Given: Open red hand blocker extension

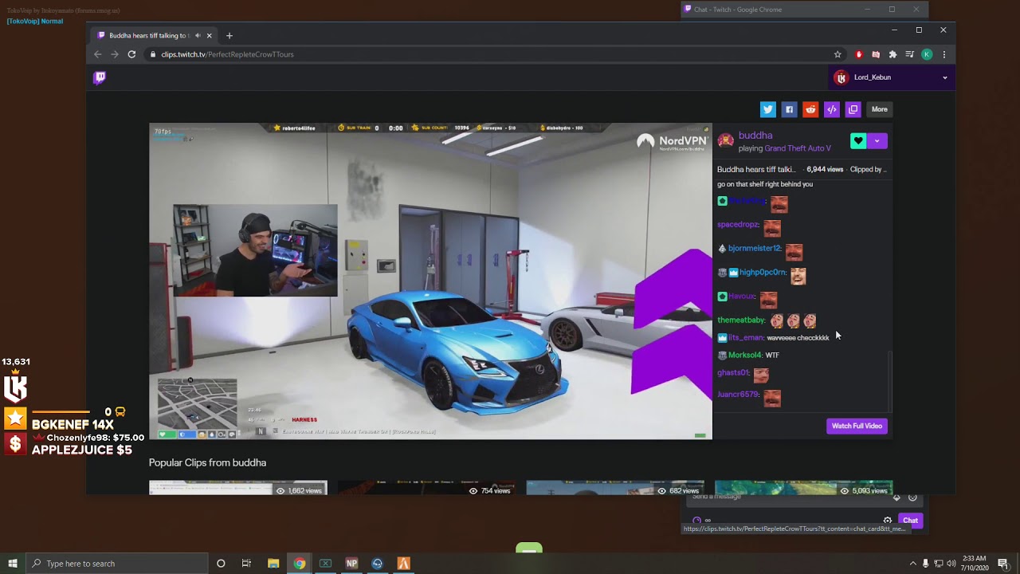Looking at the screenshot, I should tap(858, 54).
